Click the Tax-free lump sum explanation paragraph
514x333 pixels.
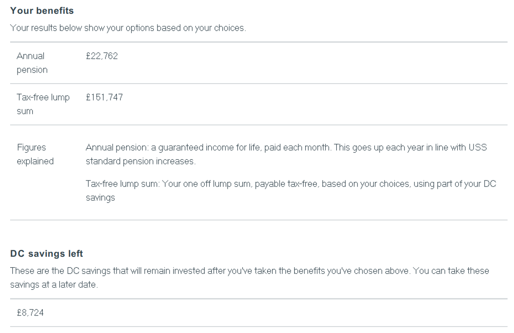click(x=291, y=191)
